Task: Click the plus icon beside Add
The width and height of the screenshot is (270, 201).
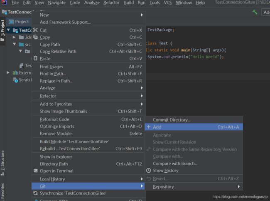Action: (x=148, y=127)
